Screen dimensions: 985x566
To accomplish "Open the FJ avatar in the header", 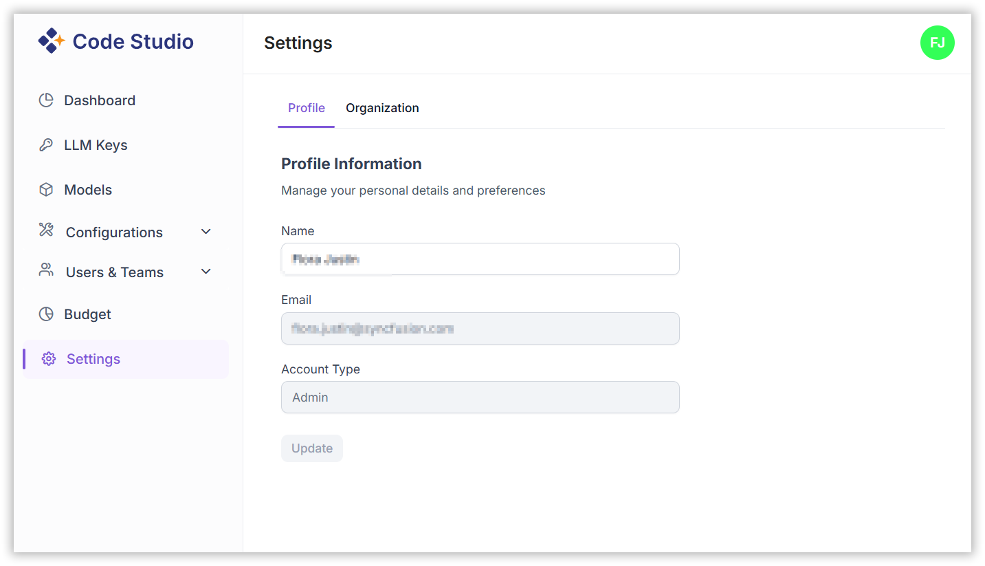I will pyautogui.click(x=937, y=43).
